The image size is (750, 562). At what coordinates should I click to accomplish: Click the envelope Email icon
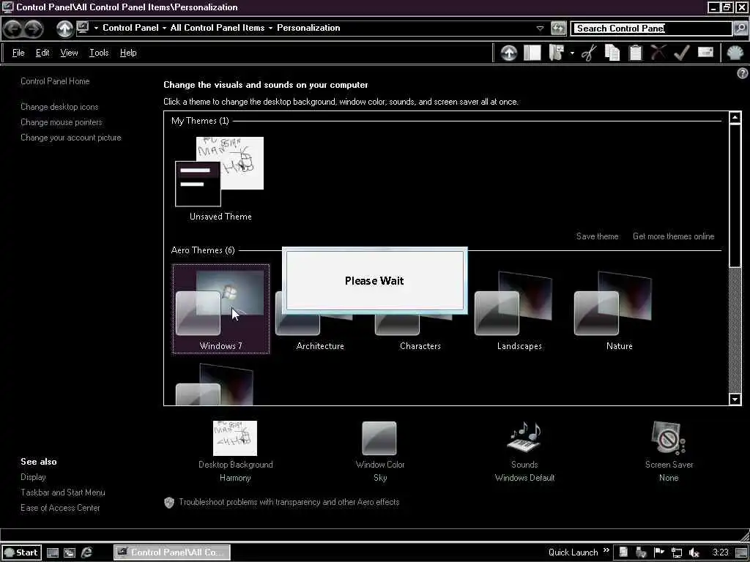click(705, 52)
